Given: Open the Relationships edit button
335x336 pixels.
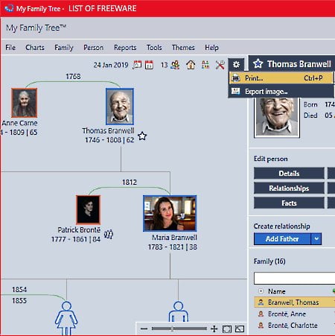Looking at the screenshot, I should (x=289, y=188).
